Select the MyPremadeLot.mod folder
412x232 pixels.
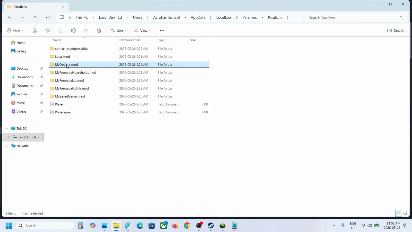click(x=129, y=81)
